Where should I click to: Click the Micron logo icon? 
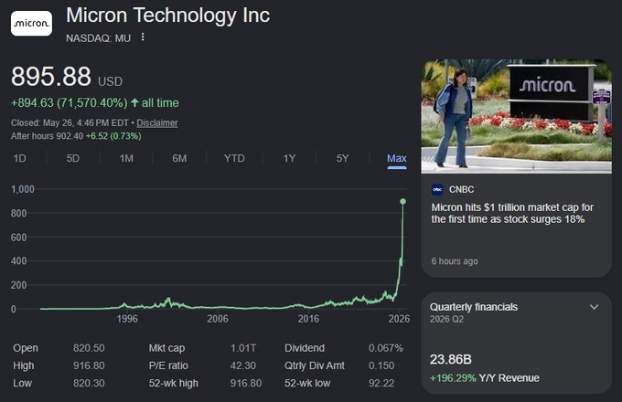coord(31,24)
